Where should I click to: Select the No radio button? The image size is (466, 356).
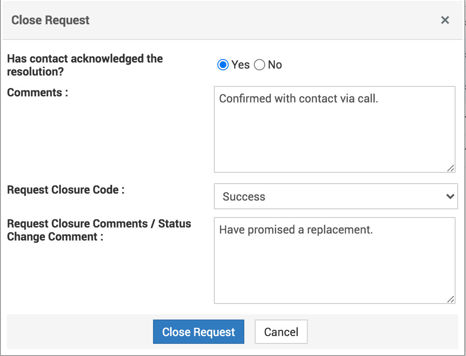(x=260, y=65)
